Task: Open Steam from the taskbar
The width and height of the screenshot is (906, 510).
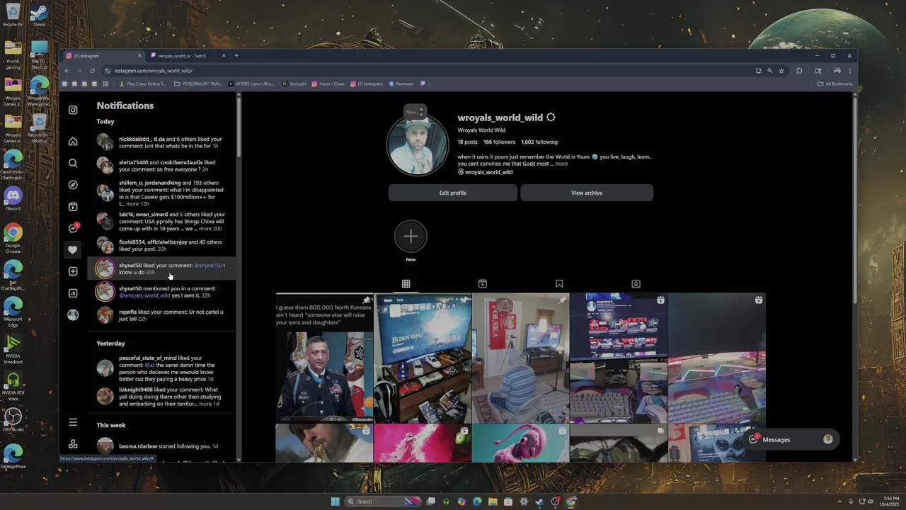Action: 539,501
